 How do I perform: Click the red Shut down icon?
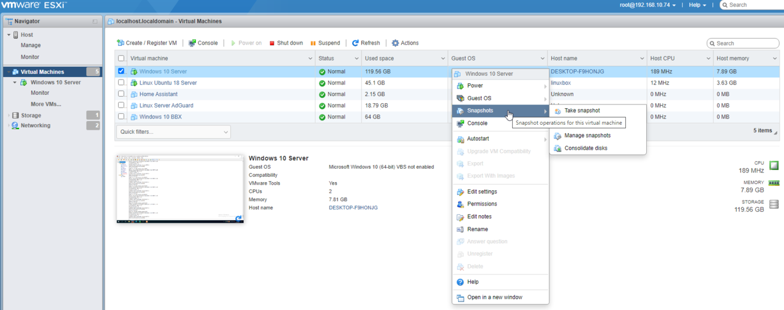click(x=271, y=43)
